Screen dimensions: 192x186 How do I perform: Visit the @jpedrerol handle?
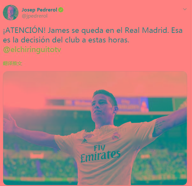34,16
